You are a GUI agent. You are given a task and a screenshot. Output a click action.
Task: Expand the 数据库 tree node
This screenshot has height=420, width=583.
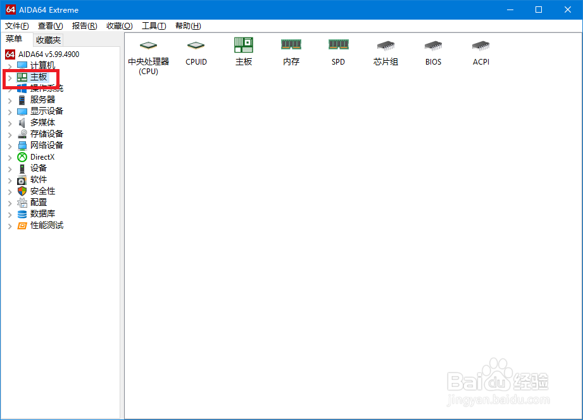(10, 215)
